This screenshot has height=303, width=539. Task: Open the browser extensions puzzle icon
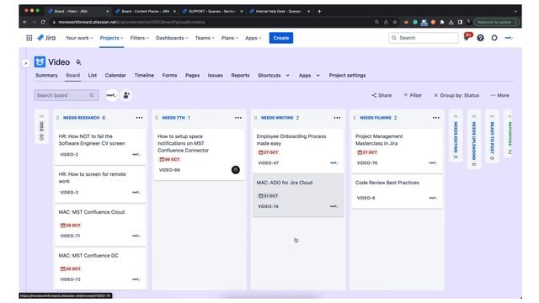point(442,22)
